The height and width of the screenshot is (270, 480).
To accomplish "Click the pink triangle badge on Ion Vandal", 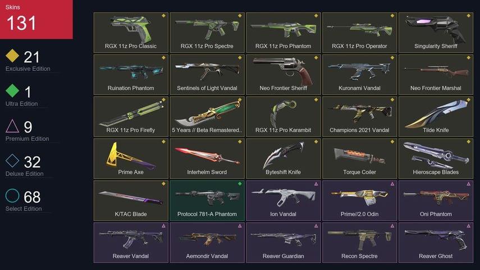I will point(316,184).
